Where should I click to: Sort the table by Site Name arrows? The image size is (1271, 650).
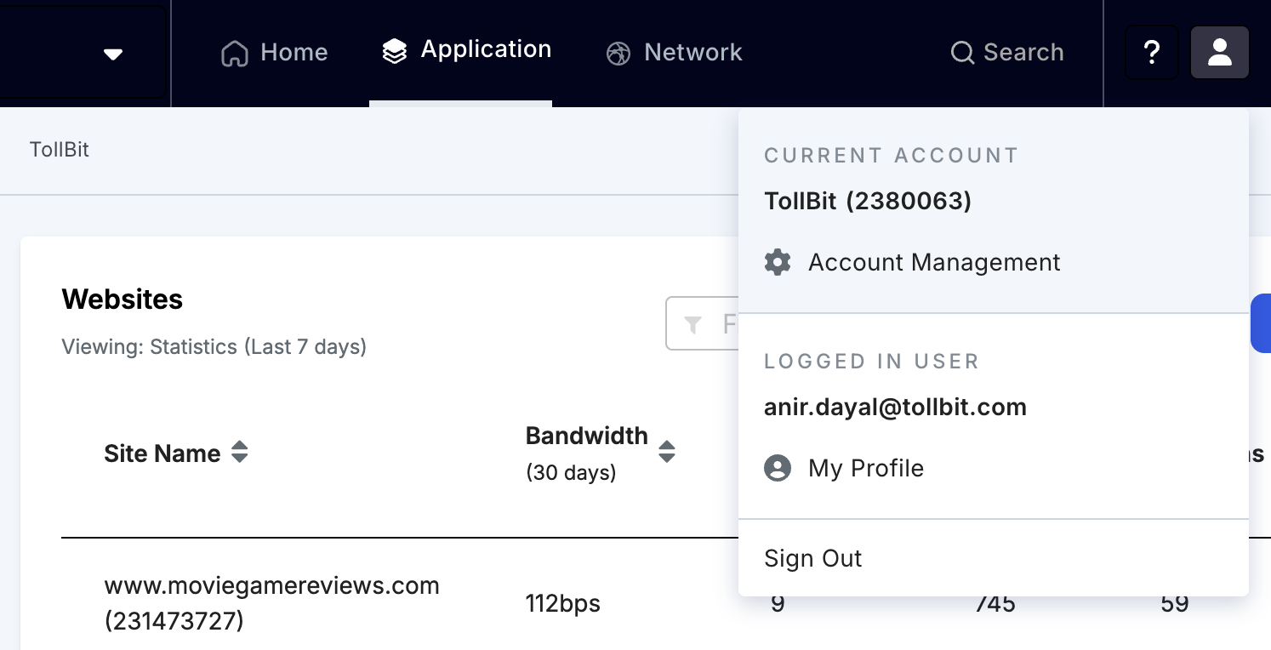click(240, 453)
